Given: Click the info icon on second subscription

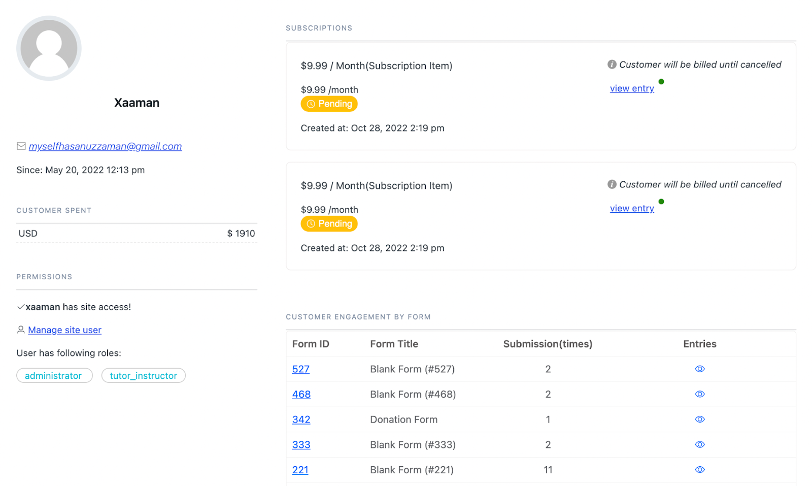Looking at the screenshot, I should click(612, 184).
